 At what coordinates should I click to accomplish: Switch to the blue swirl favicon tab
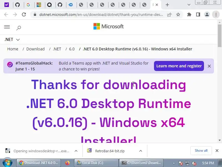coord(70,5)
